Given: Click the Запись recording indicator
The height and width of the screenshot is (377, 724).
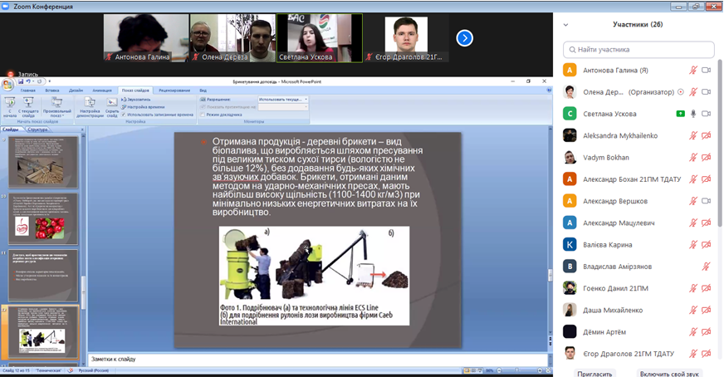Looking at the screenshot, I should pyautogui.click(x=22, y=74).
